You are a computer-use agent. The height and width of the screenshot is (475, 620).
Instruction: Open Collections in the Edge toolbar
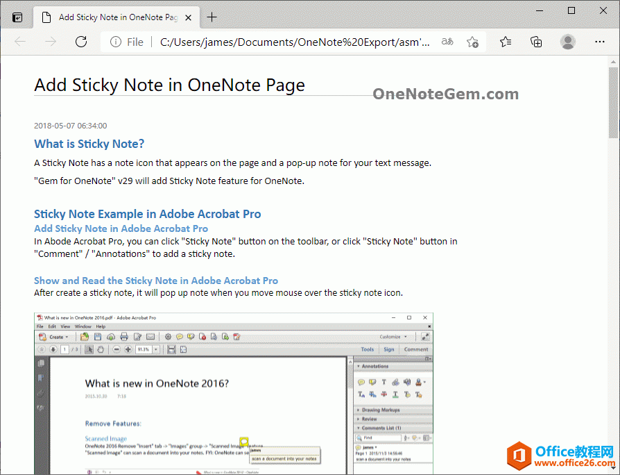click(x=536, y=42)
